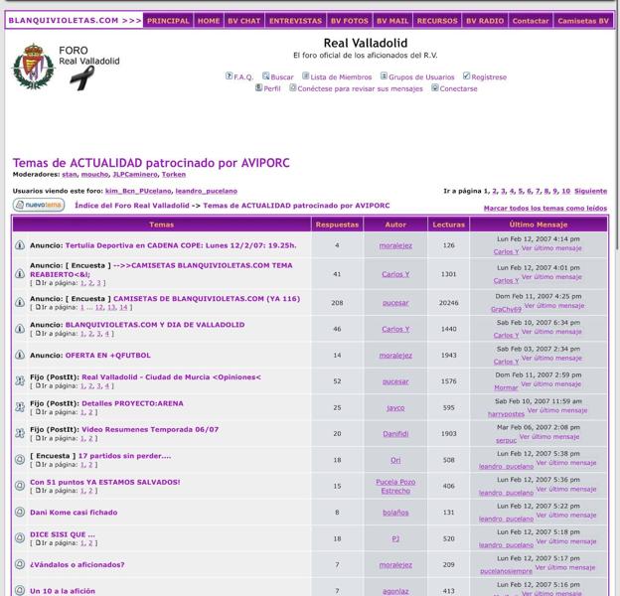The height and width of the screenshot is (596, 620).
Task: Click the Lecturas column header
Action: pos(448,224)
